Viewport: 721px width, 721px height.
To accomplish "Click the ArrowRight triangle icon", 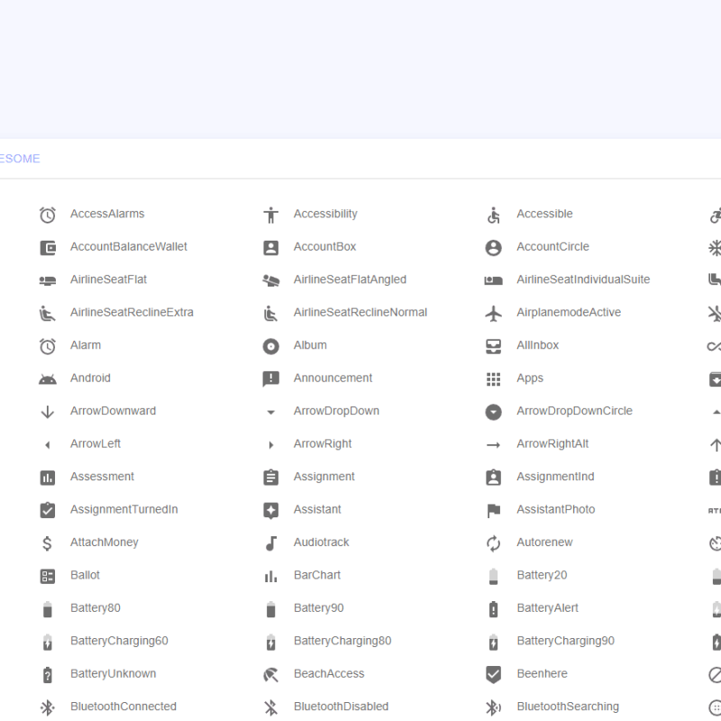I will pyautogui.click(x=270, y=444).
